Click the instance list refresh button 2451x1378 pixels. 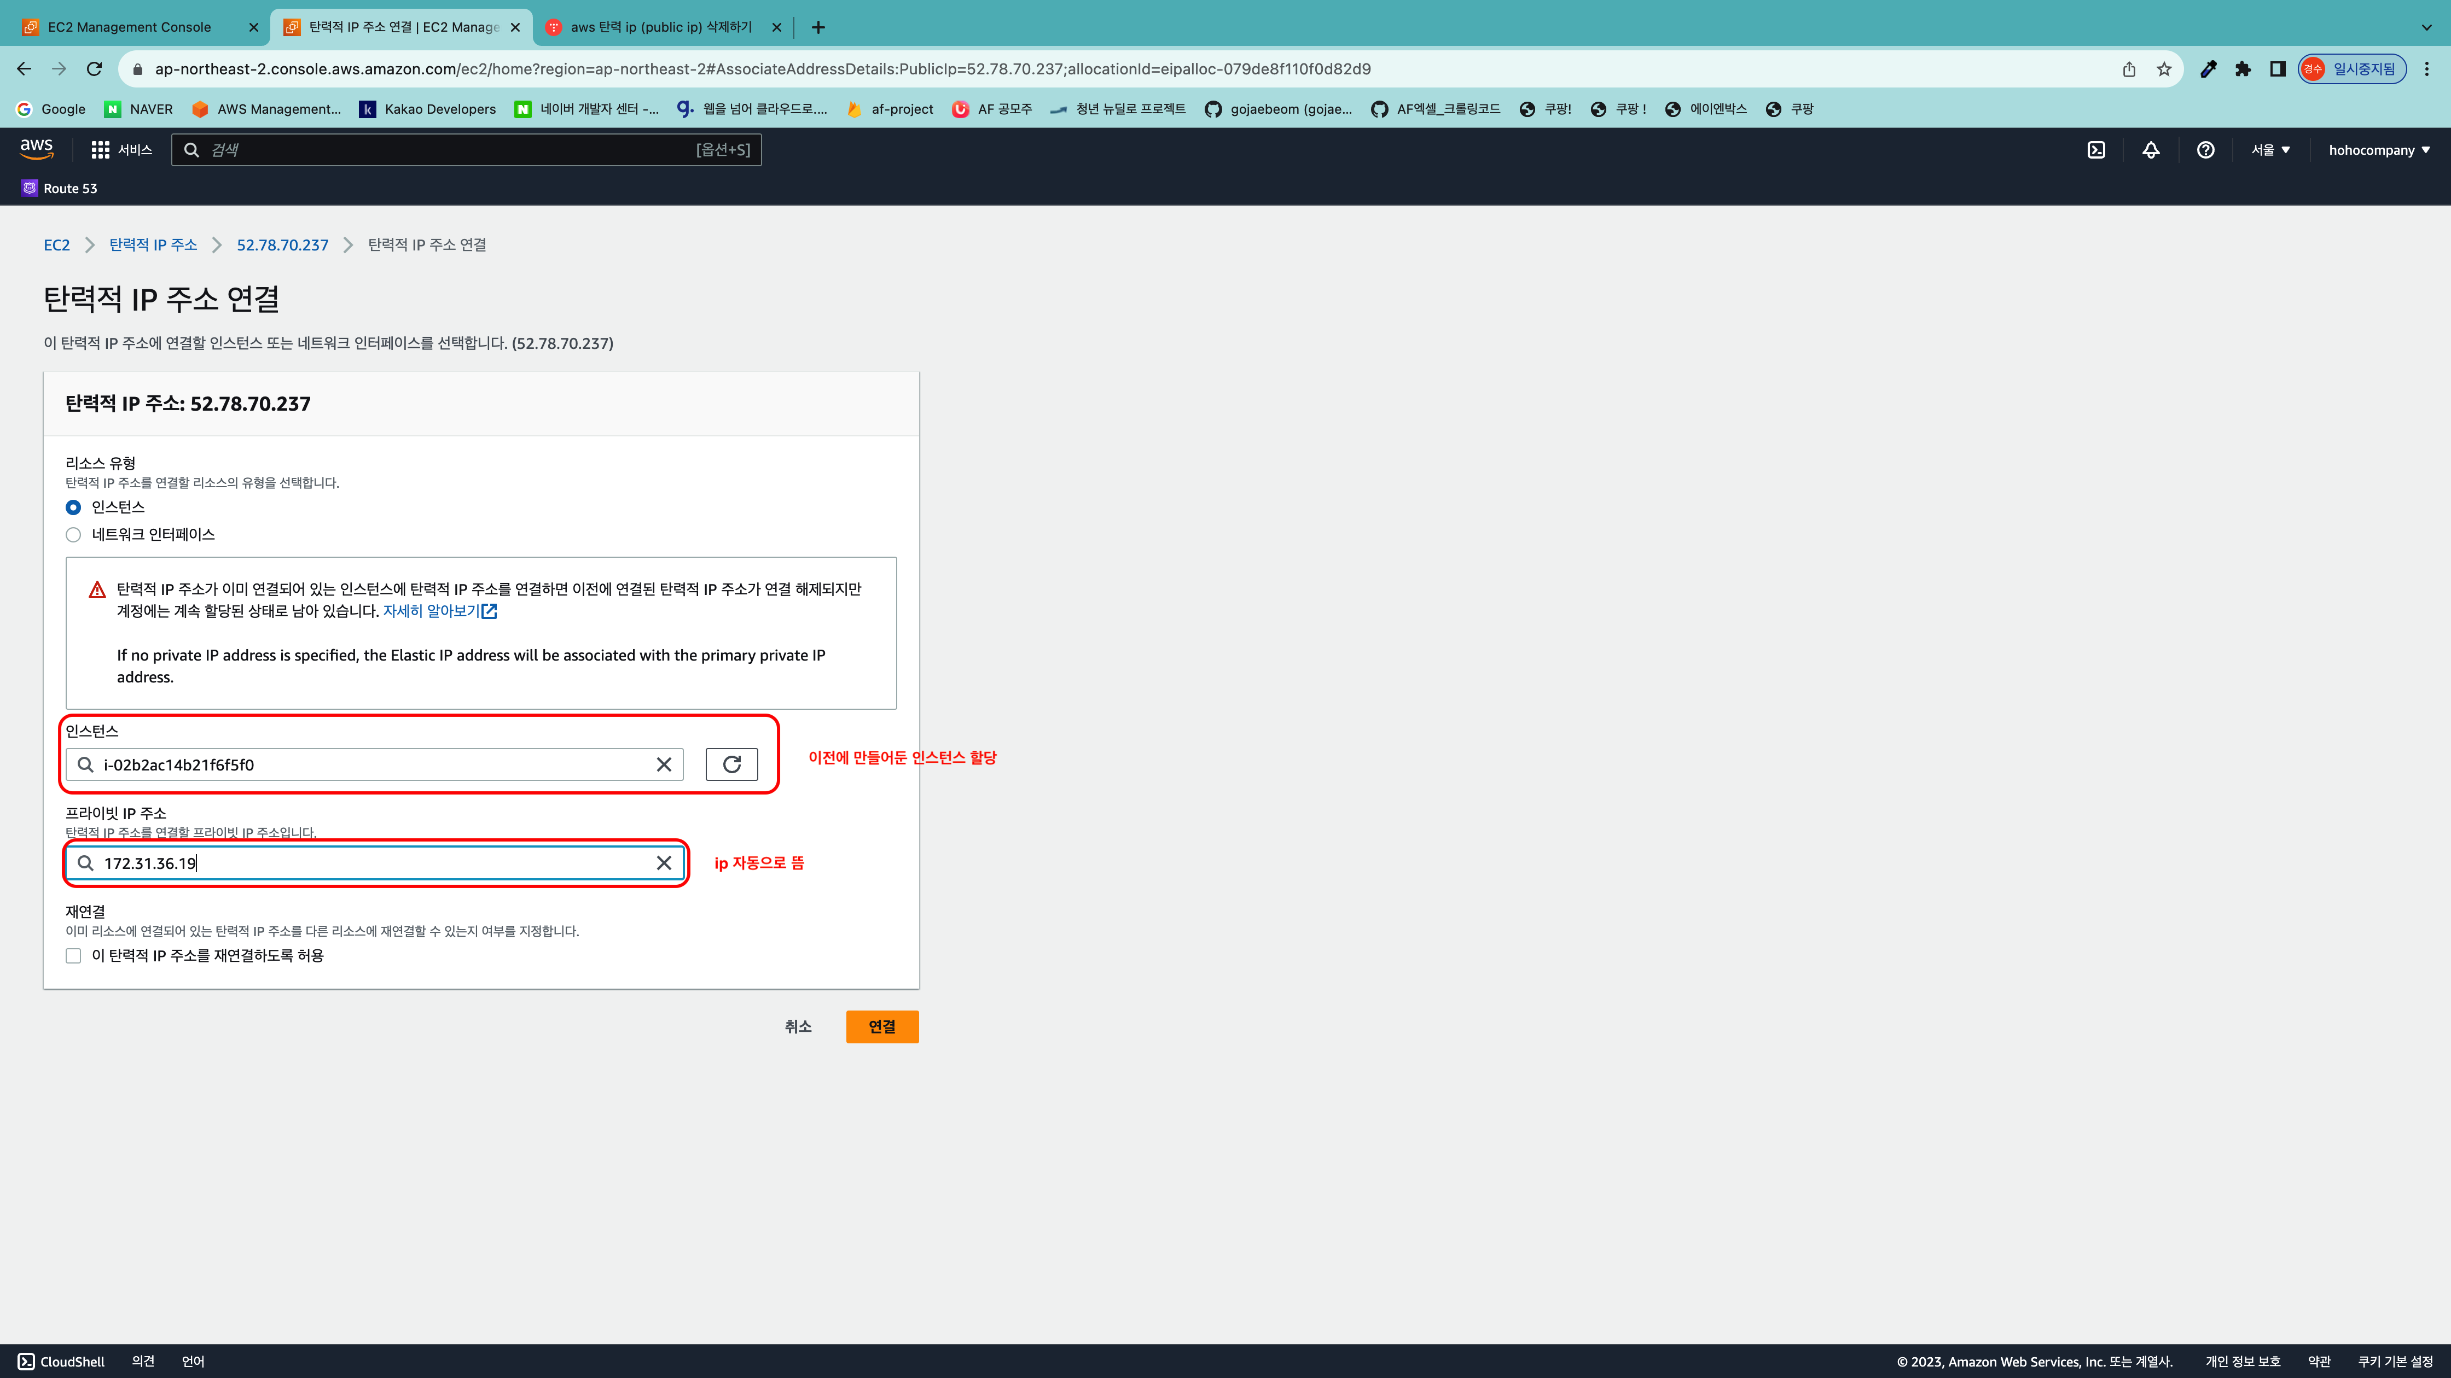tap(731, 764)
